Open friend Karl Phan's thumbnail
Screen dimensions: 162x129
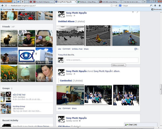44,38
